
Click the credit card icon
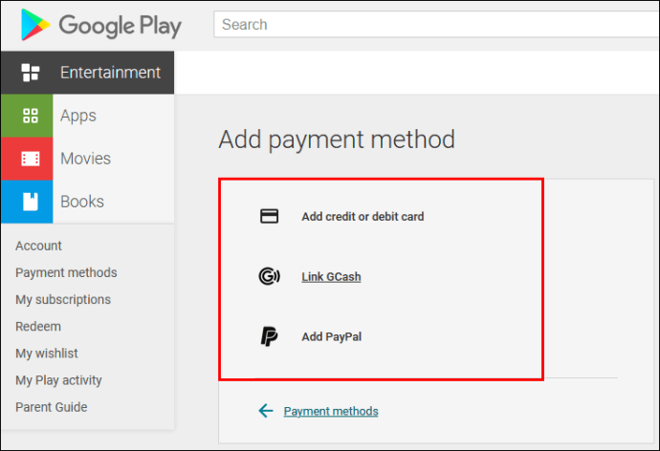click(269, 216)
